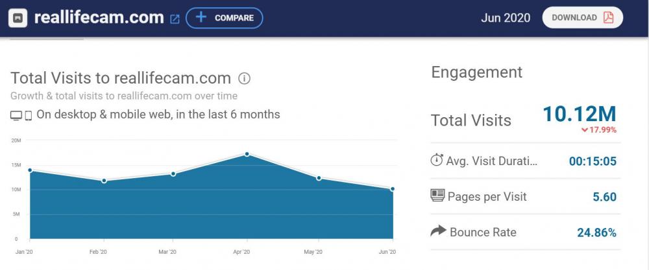Screen dimensions: 649x270
Task: Select the Apr '20 peak data point
Action: (x=248, y=154)
